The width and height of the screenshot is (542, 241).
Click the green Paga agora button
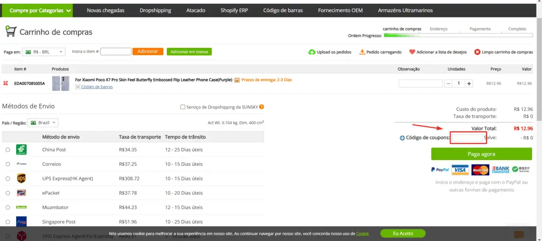coord(481,154)
